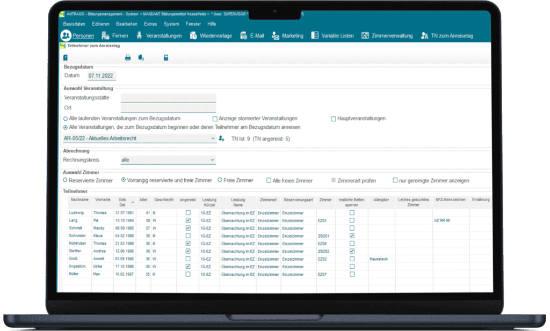Click the unlock padlock icon
550x331 pixels.
pos(166,58)
